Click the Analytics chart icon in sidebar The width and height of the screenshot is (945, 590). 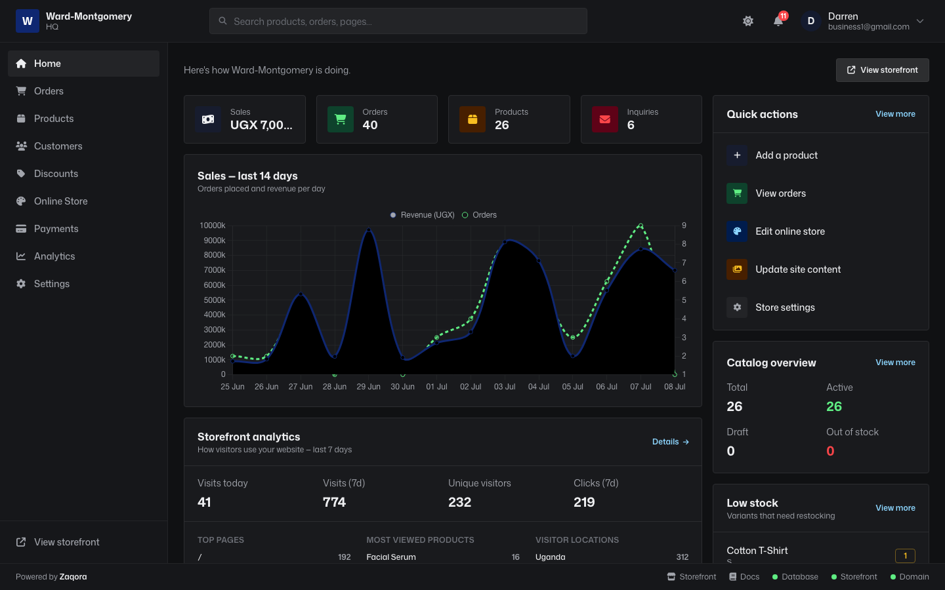point(21,256)
